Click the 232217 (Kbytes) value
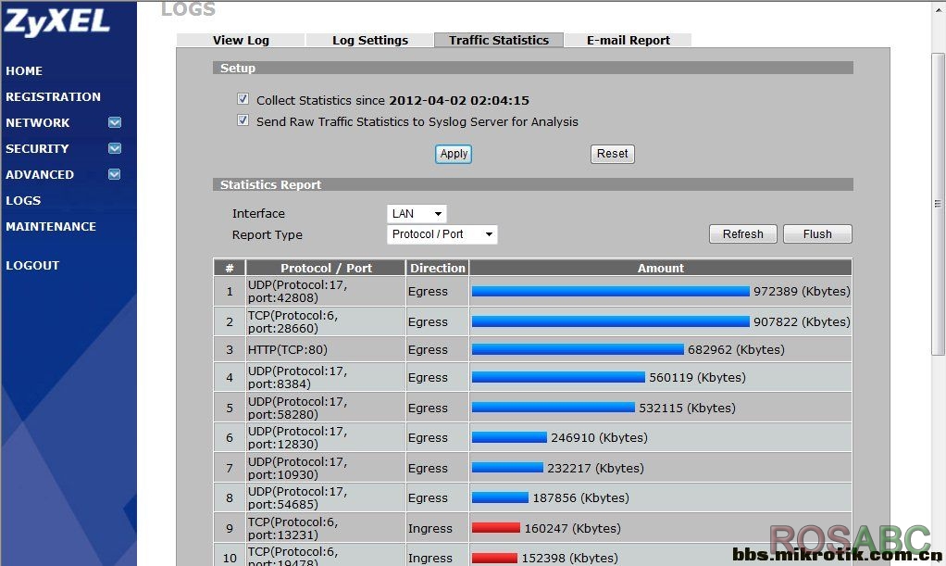The width and height of the screenshot is (946, 566). click(595, 468)
